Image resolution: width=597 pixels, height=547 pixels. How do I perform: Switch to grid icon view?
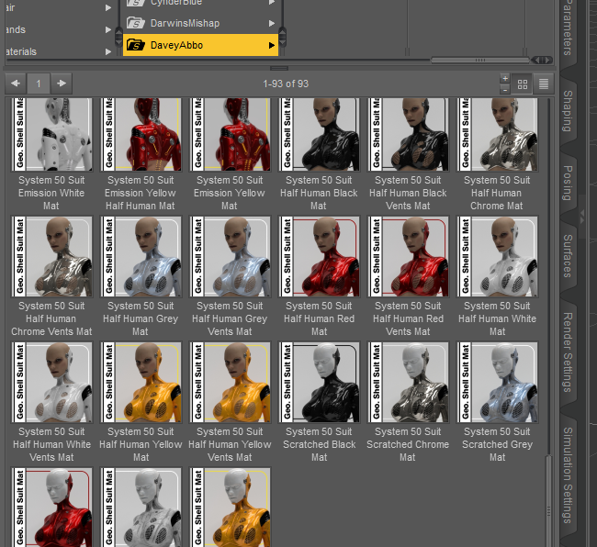(523, 84)
